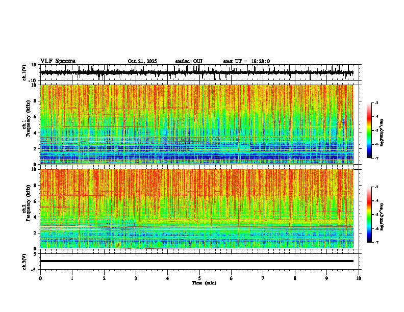
Task: Click time axis tick label "7"
Action: tap(263, 278)
